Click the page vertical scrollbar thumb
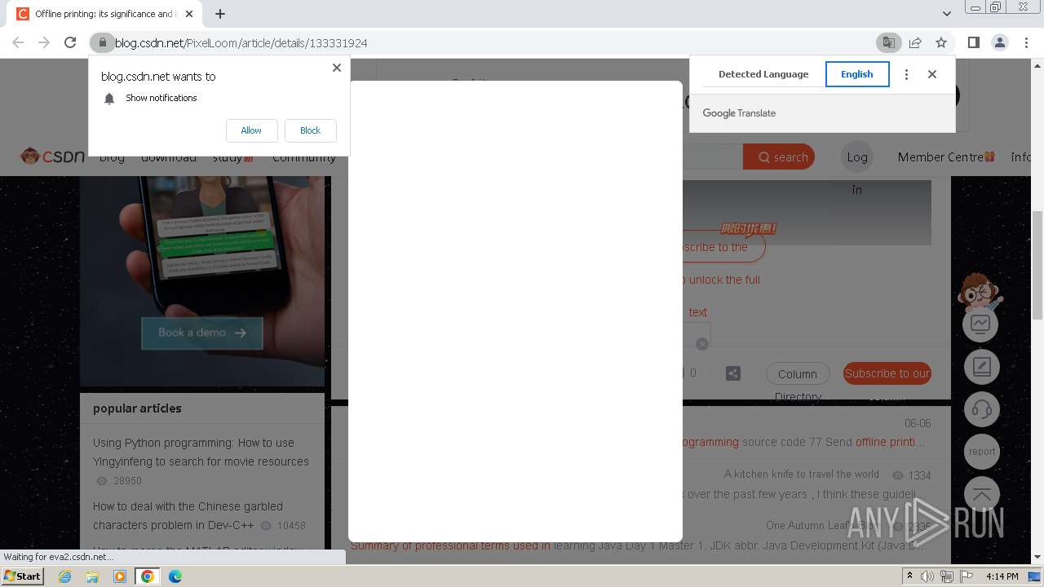The width and height of the screenshot is (1044, 587). (x=1037, y=265)
